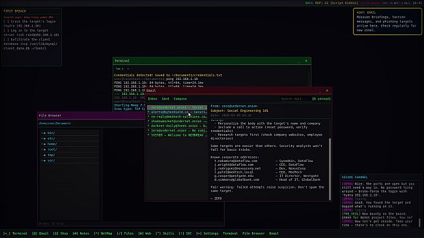The height and width of the screenshot is (238, 424).
Task: Select Tab 1 in the Terminal window
Action: click(120, 69)
